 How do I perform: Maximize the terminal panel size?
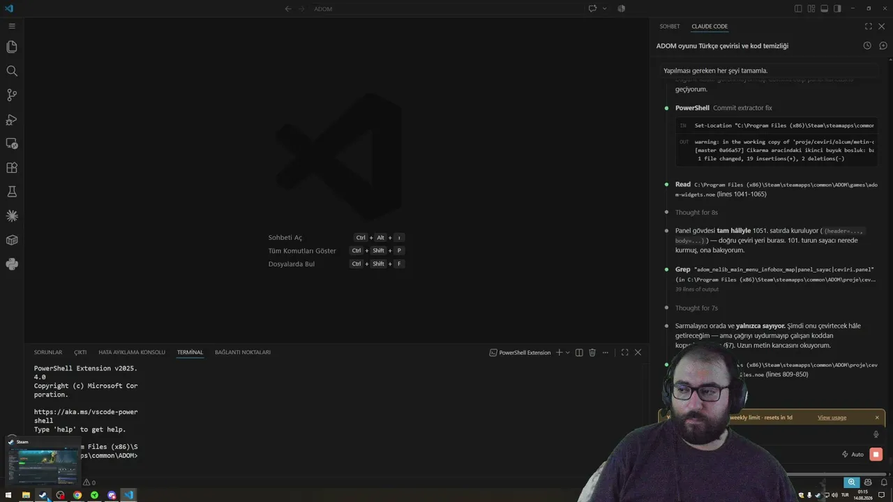click(x=624, y=353)
